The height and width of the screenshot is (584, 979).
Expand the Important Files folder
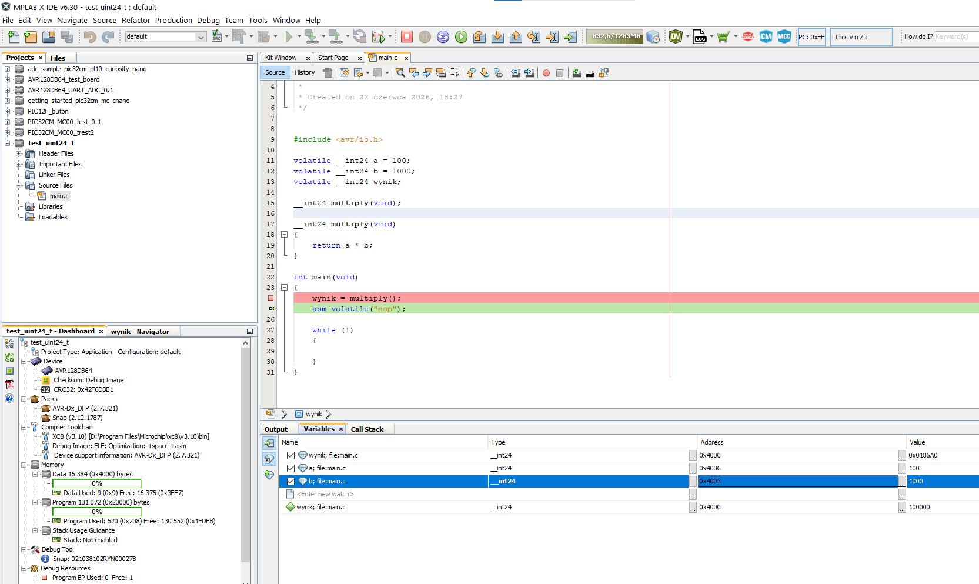pyautogui.click(x=18, y=164)
